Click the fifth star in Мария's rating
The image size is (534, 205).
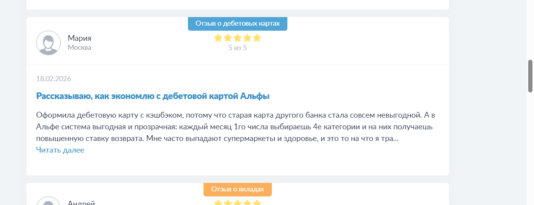coord(257,38)
